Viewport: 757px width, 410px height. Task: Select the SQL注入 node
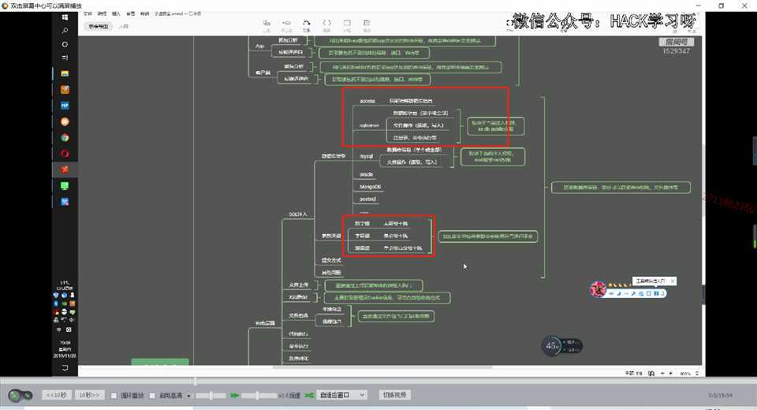(298, 214)
